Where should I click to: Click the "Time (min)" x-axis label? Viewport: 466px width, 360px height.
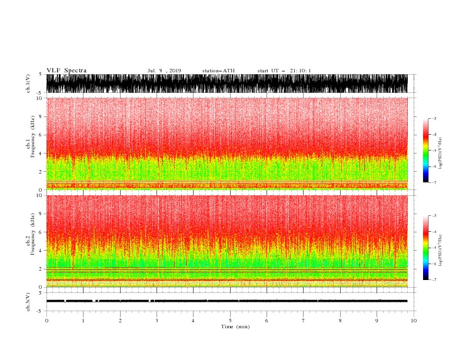coord(235,326)
